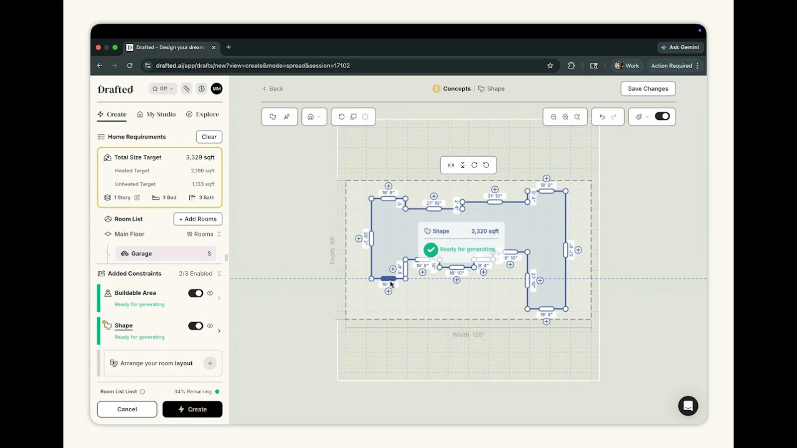797x448 pixels.
Task: Rotate the shape counter-clockwise
Action: [486, 165]
